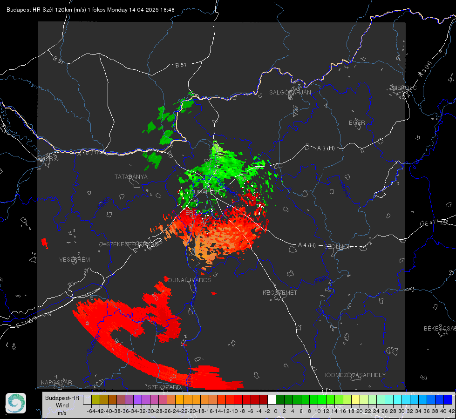Click the A 4 (H) road label

tap(307, 245)
